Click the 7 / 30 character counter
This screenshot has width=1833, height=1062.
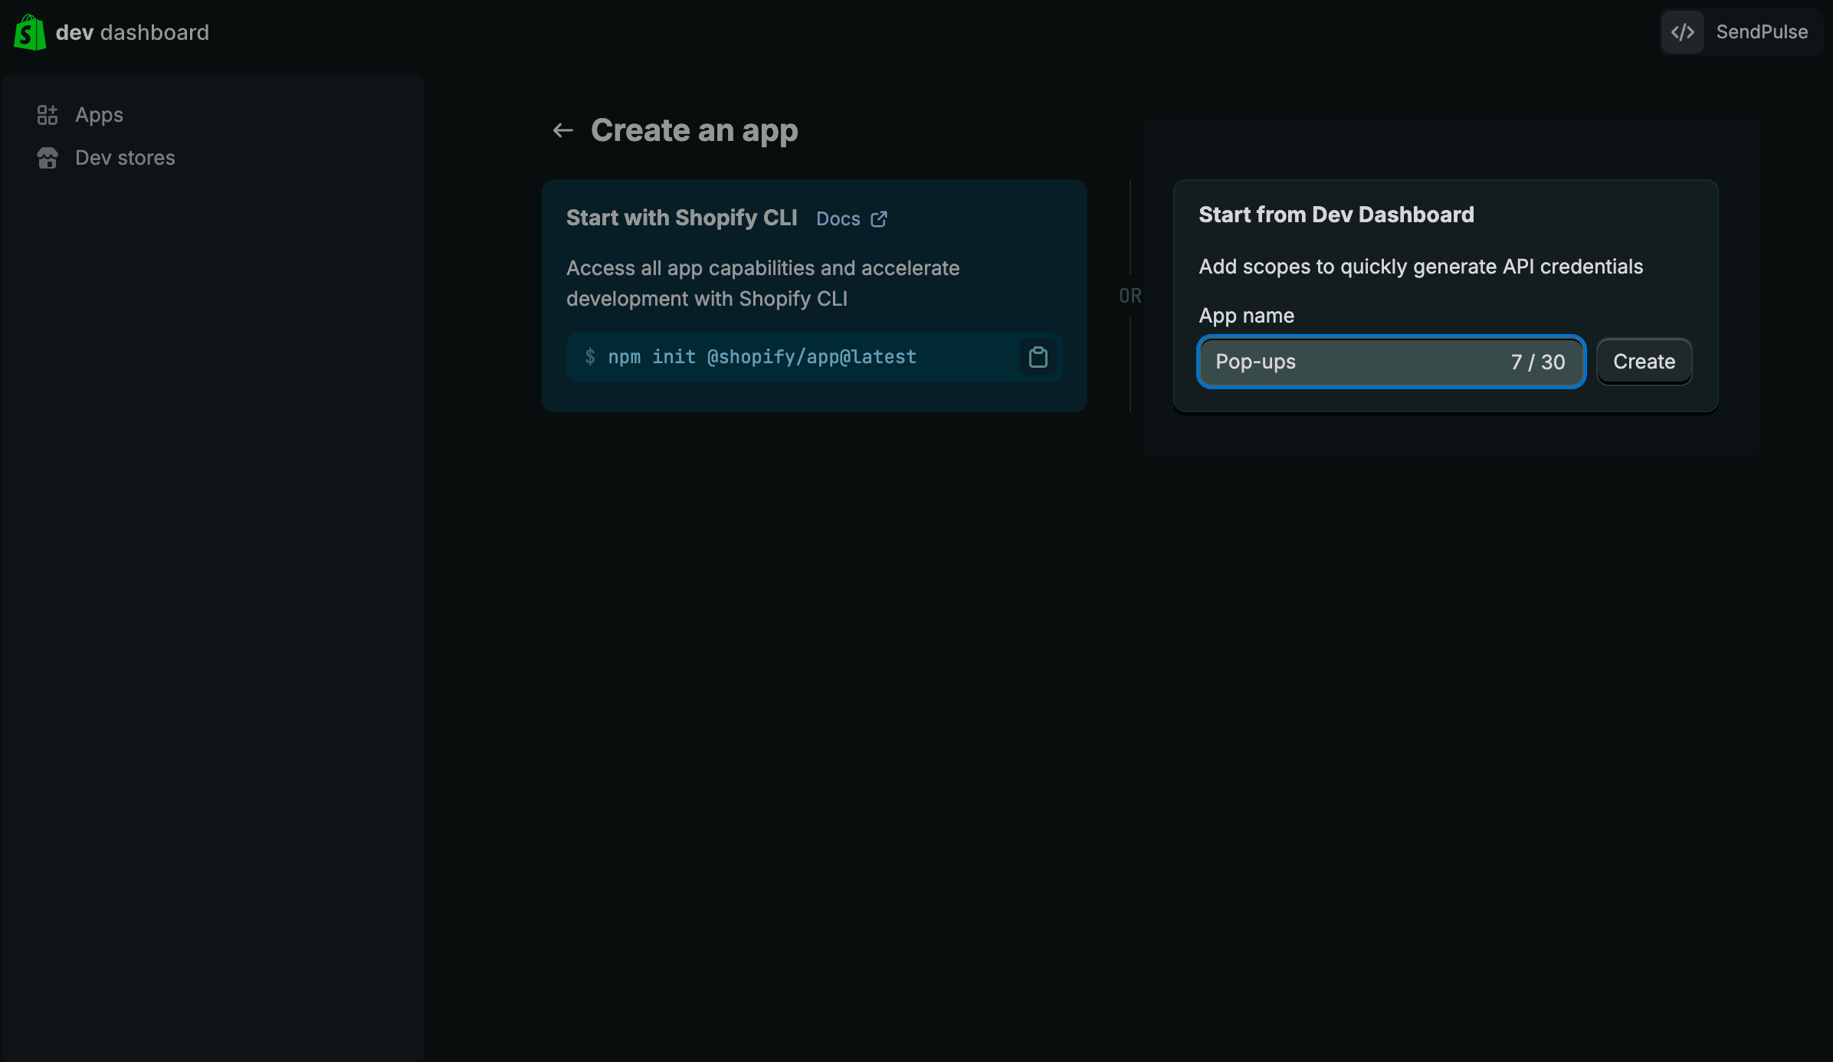pyautogui.click(x=1537, y=362)
